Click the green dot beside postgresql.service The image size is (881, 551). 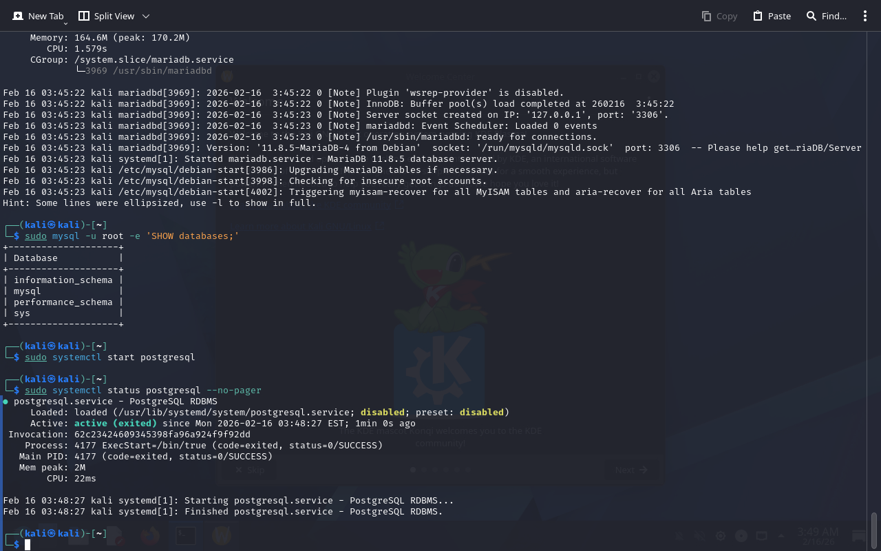6,402
